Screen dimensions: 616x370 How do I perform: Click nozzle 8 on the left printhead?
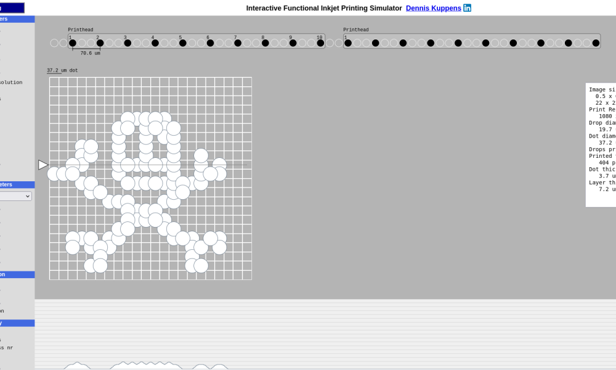265,43
